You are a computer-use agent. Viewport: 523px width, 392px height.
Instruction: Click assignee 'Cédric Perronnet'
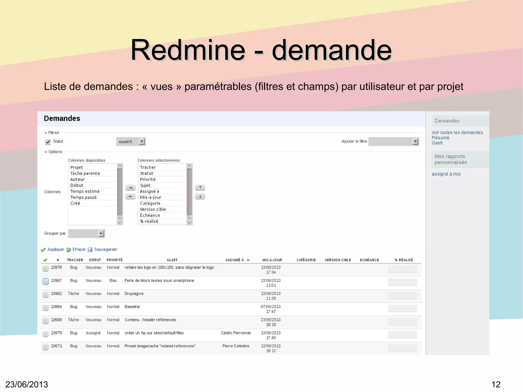pyautogui.click(x=236, y=333)
